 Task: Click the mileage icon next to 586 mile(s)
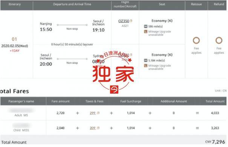point(145,26)
